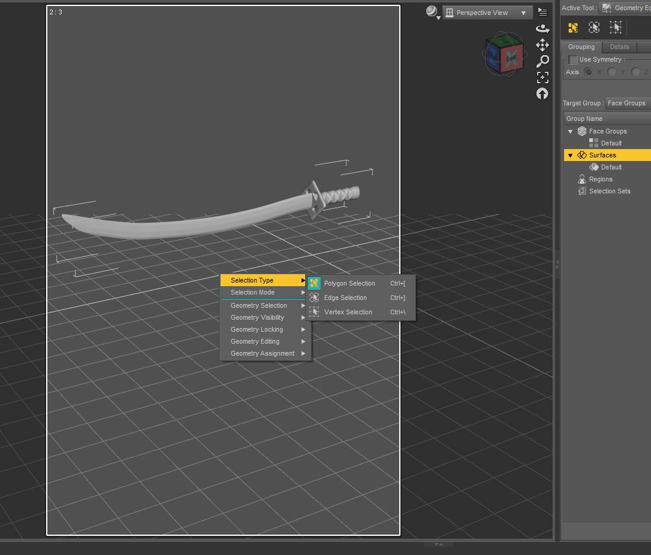Click Default surface icon

coord(593,167)
